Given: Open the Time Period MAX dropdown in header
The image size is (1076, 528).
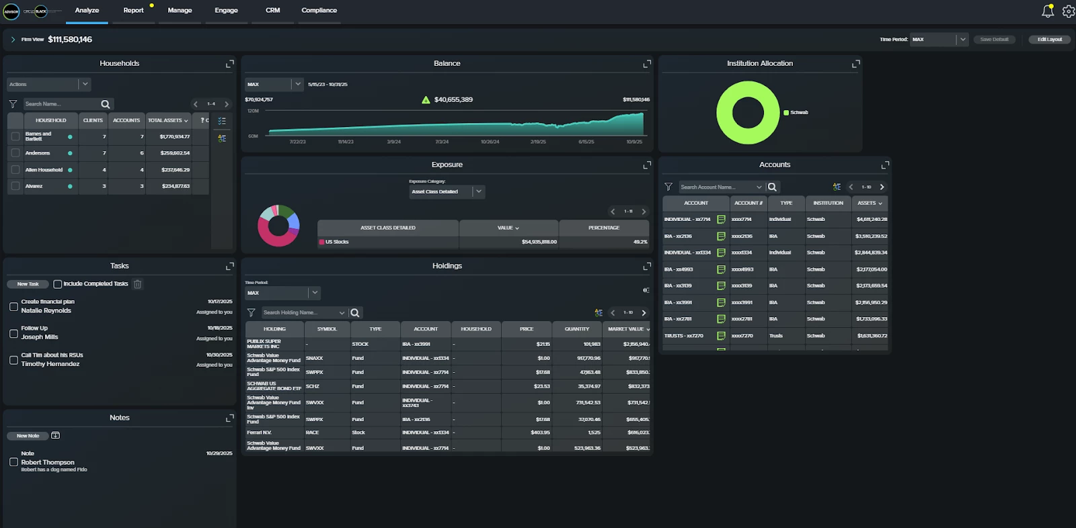Looking at the screenshot, I should (939, 40).
